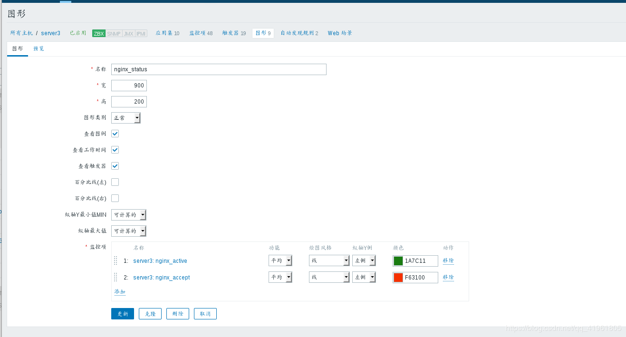626x337 pixels.
Task: Click the 取消 button
Action: pos(205,314)
